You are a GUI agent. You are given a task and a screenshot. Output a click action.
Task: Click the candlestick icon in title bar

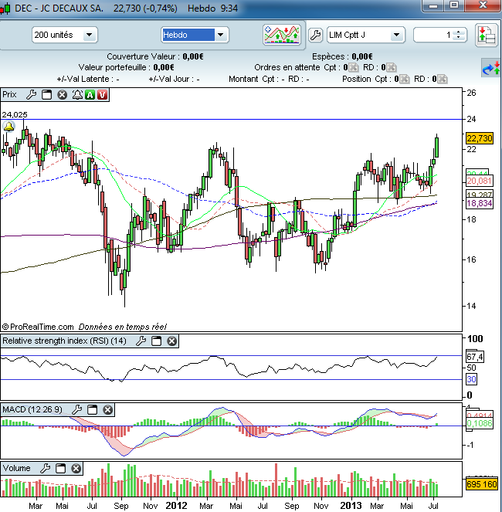(x=5, y=8)
